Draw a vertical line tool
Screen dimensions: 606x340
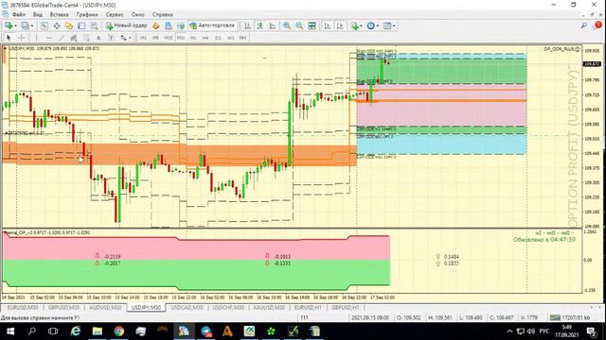coord(36,38)
